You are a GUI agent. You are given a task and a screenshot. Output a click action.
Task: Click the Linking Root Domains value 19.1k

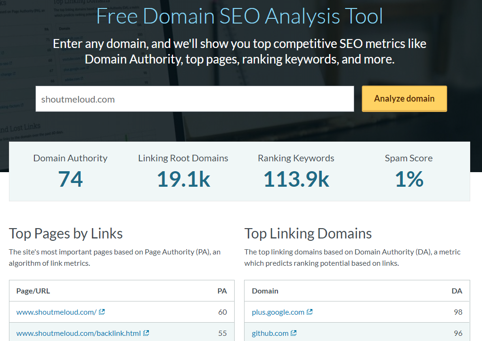coord(183,179)
